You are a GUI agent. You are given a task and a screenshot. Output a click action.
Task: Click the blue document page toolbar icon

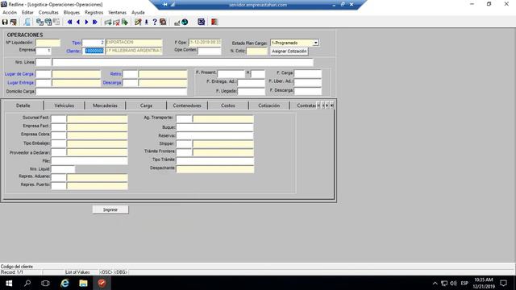[x=27, y=22]
